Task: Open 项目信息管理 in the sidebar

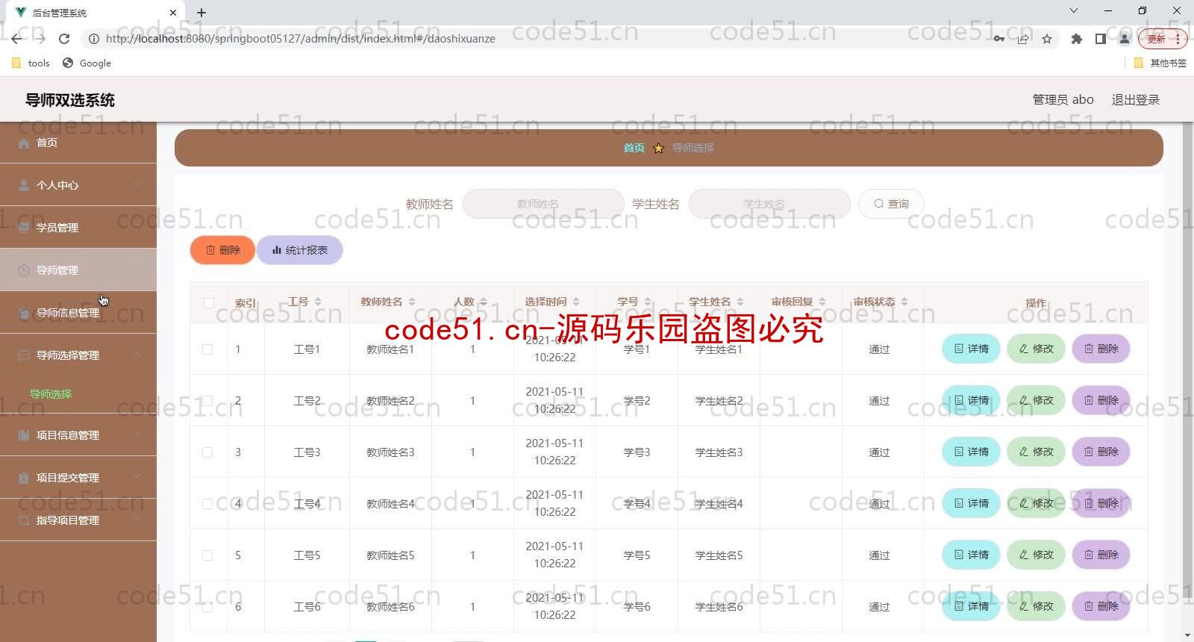Action: coord(78,435)
